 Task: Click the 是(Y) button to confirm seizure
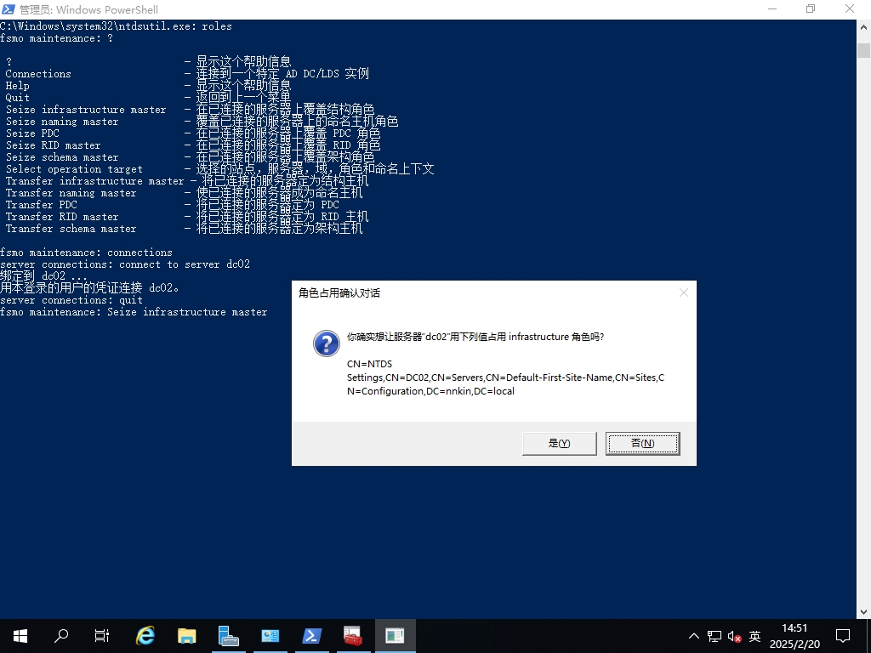click(x=559, y=443)
